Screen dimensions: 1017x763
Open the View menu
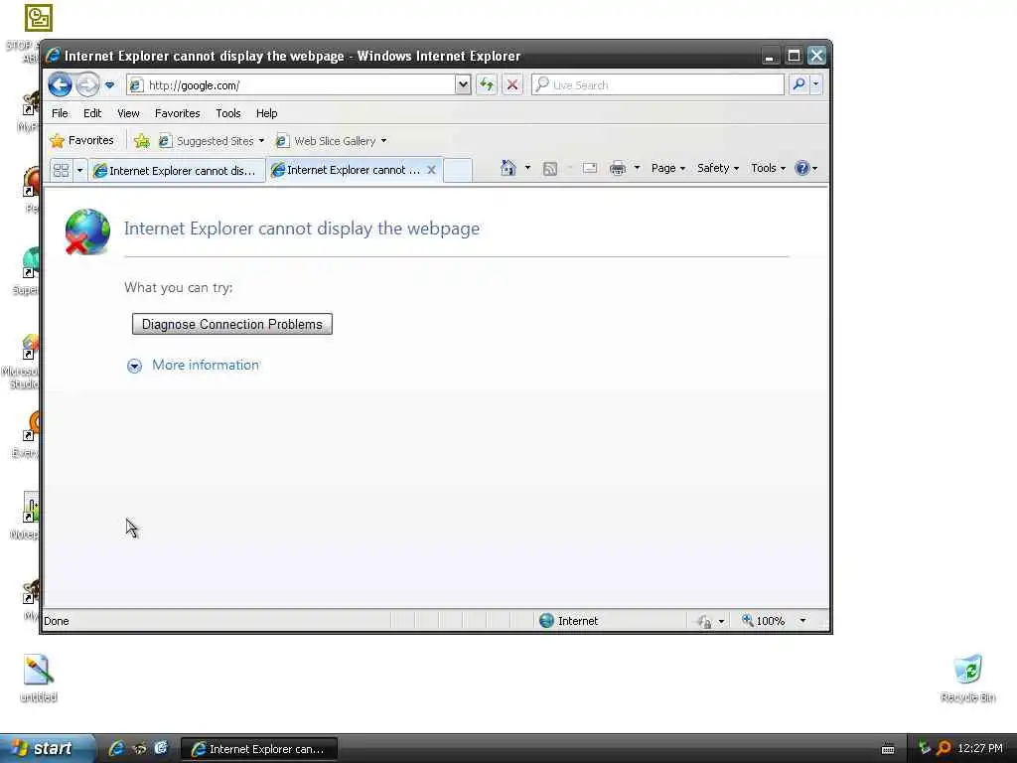click(x=128, y=113)
